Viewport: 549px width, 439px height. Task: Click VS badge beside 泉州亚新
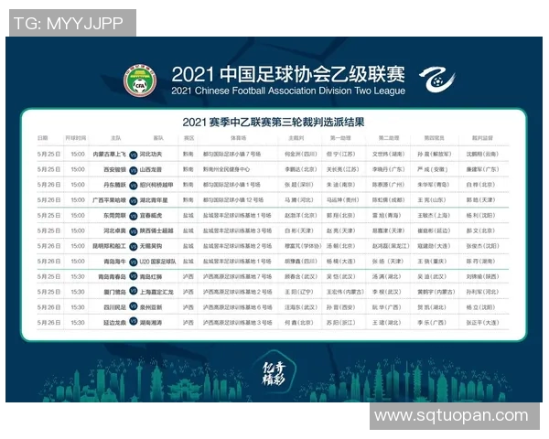click(133, 306)
